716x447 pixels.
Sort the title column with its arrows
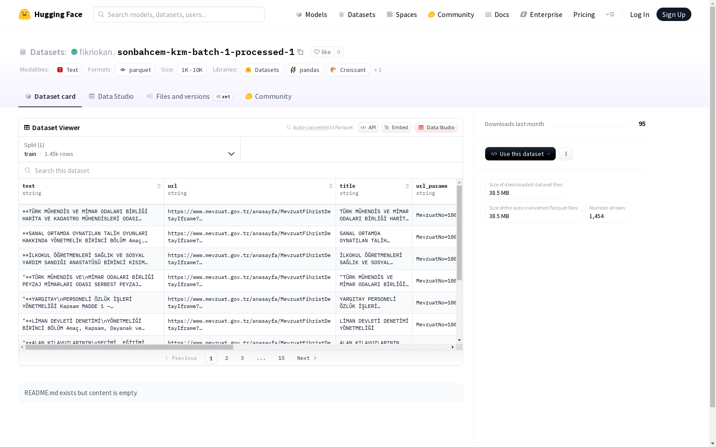[x=407, y=186]
